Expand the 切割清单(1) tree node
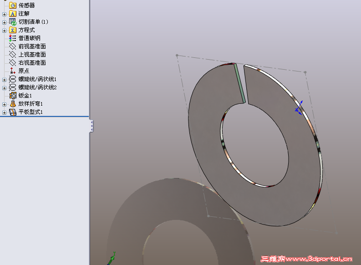This screenshot has height=265, width=361. pos(4,22)
